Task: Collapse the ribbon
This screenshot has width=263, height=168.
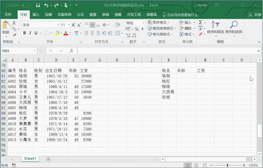Action: [x=259, y=42]
